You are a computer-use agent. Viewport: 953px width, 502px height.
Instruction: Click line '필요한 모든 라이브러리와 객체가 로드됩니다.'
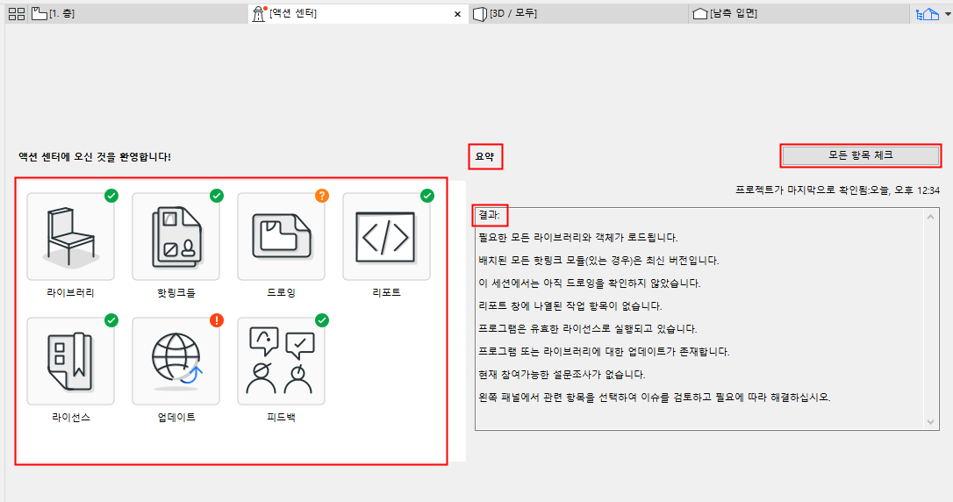(578, 238)
